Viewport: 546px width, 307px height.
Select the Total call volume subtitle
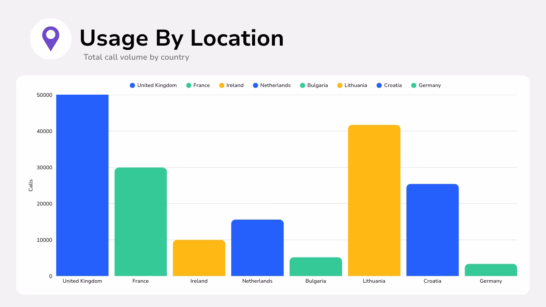[x=136, y=57]
